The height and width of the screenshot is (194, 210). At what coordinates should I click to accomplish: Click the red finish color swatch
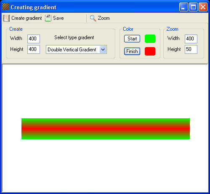[x=150, y=51]
